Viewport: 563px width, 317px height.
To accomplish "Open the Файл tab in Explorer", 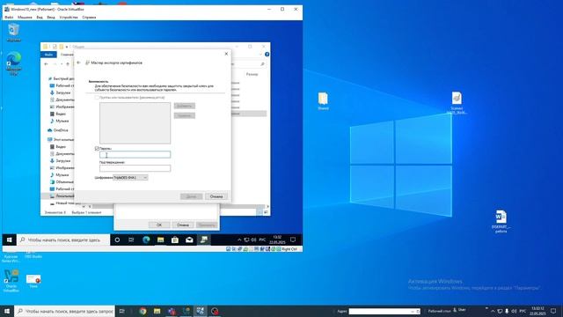I will pos(48,55).
